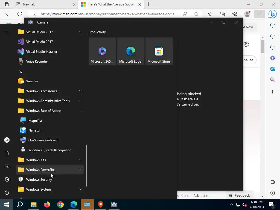Show hidden system tray icons

[x=231, y=205]
